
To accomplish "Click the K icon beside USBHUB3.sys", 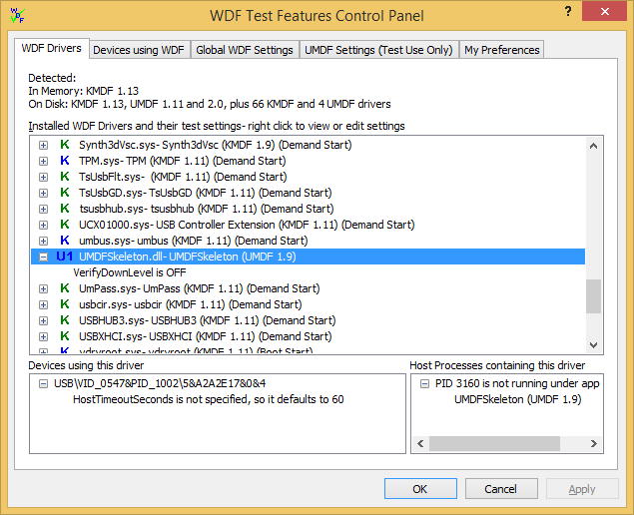I will pyautogui.click(x=65, y=320).
